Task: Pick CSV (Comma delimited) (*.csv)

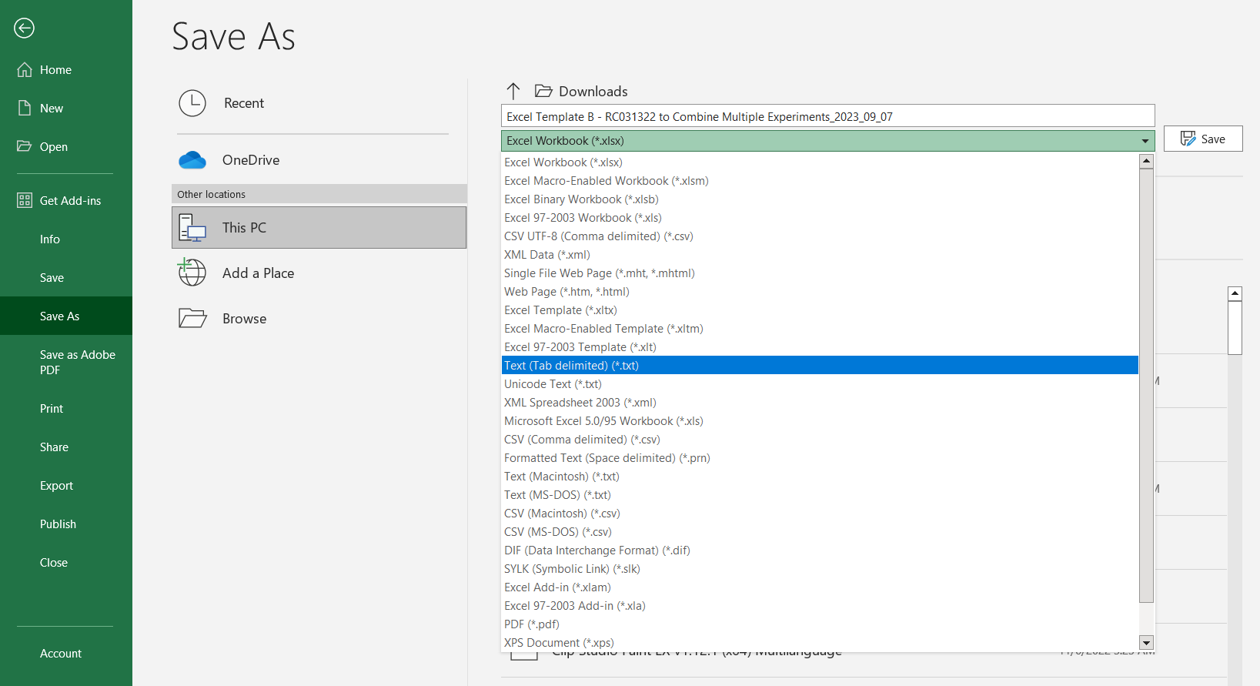Action: pos(820,440)
